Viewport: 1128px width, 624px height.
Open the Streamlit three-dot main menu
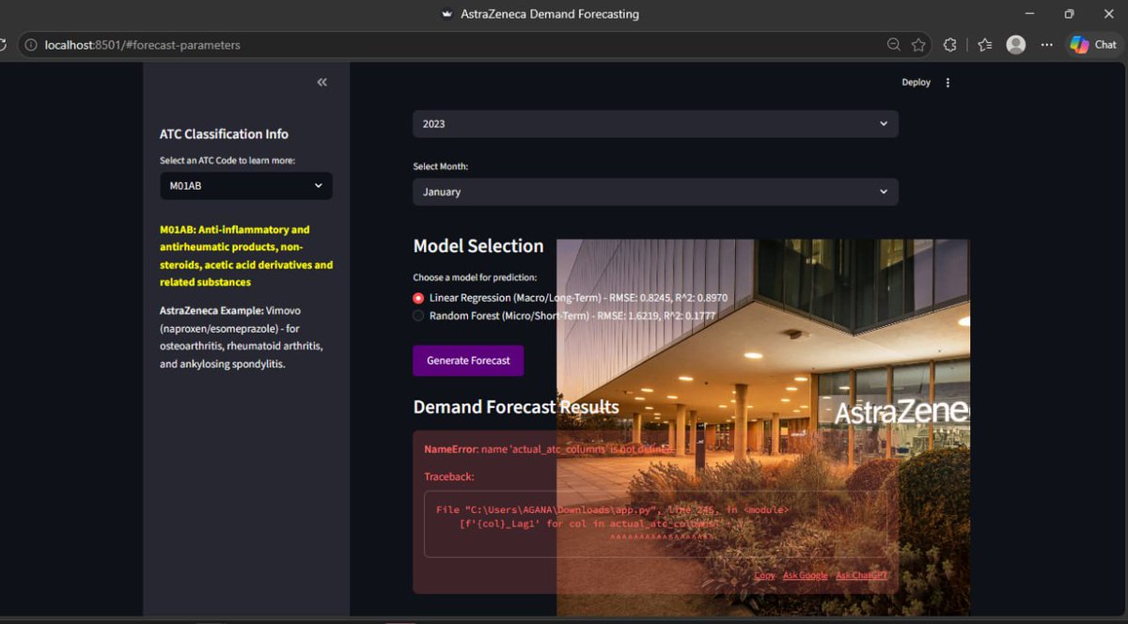coord(948,83)
